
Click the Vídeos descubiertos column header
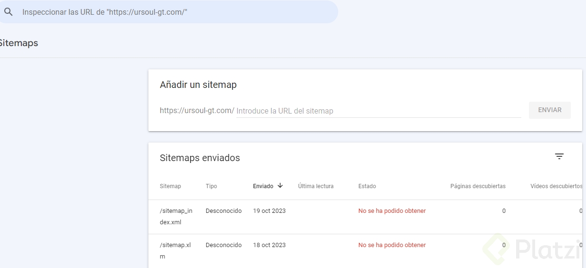point(556,186)
